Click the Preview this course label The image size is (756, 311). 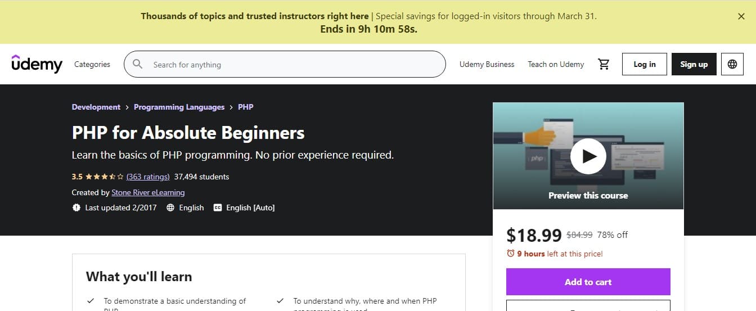[588, 196]
